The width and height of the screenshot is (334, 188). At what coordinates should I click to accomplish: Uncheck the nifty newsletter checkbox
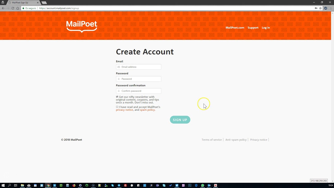point(117,97)
